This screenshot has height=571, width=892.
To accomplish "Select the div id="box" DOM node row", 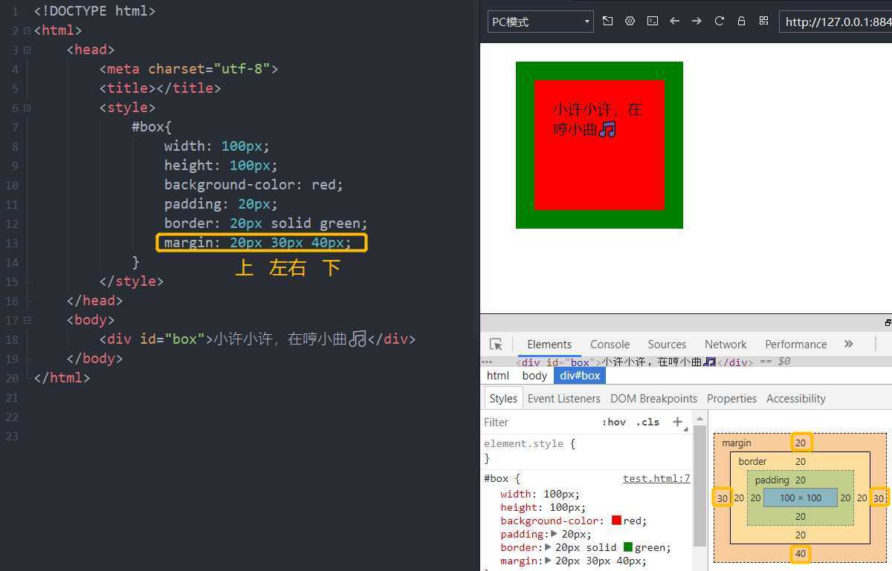I will point(635,362).
